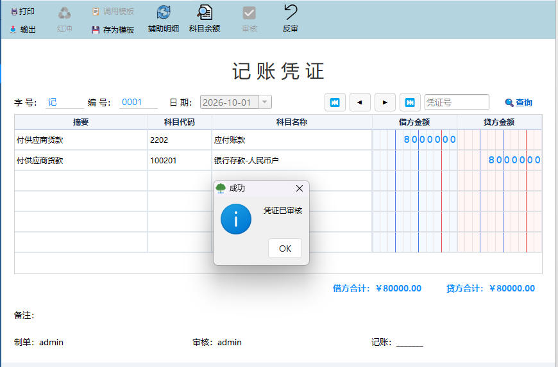Click the 红冲 recycle icon
Screen dimensions: 558x367
click(x=64, y=13)
